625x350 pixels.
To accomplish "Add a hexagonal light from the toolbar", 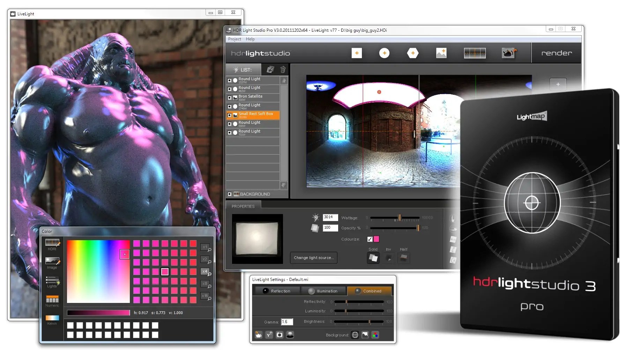I will click(413, 53).
